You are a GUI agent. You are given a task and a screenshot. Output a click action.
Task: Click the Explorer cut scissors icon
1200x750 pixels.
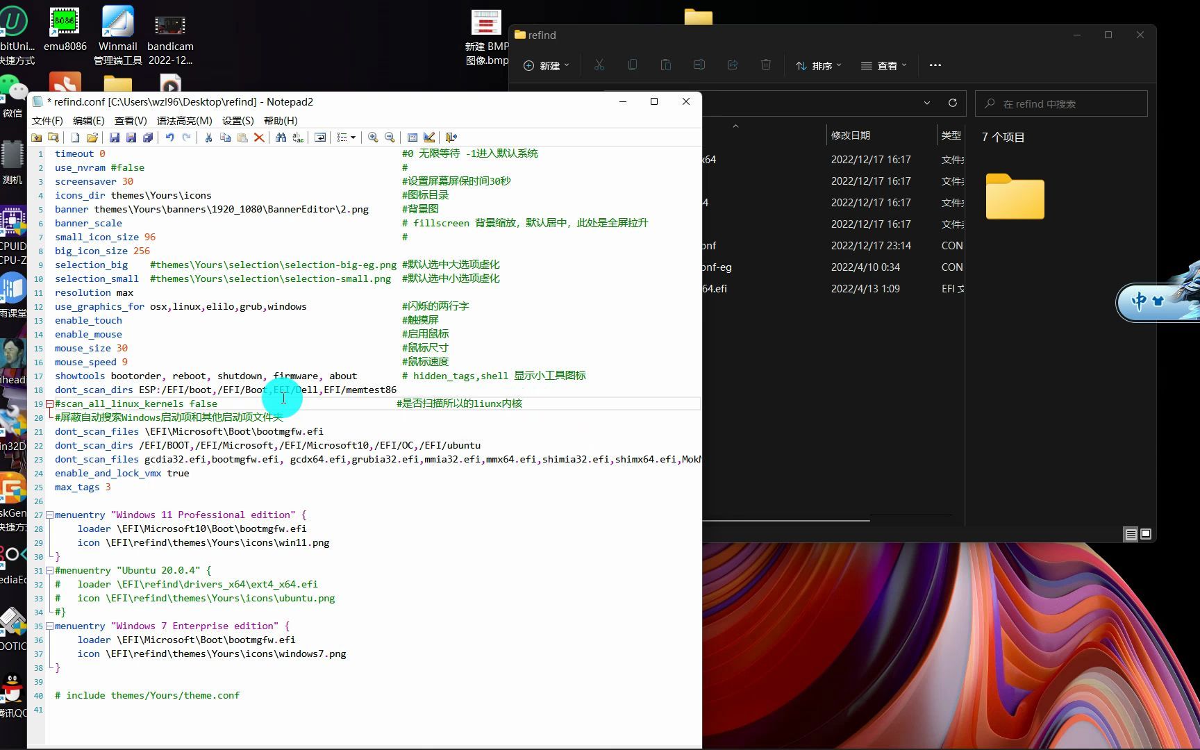(x=599, y=65)
